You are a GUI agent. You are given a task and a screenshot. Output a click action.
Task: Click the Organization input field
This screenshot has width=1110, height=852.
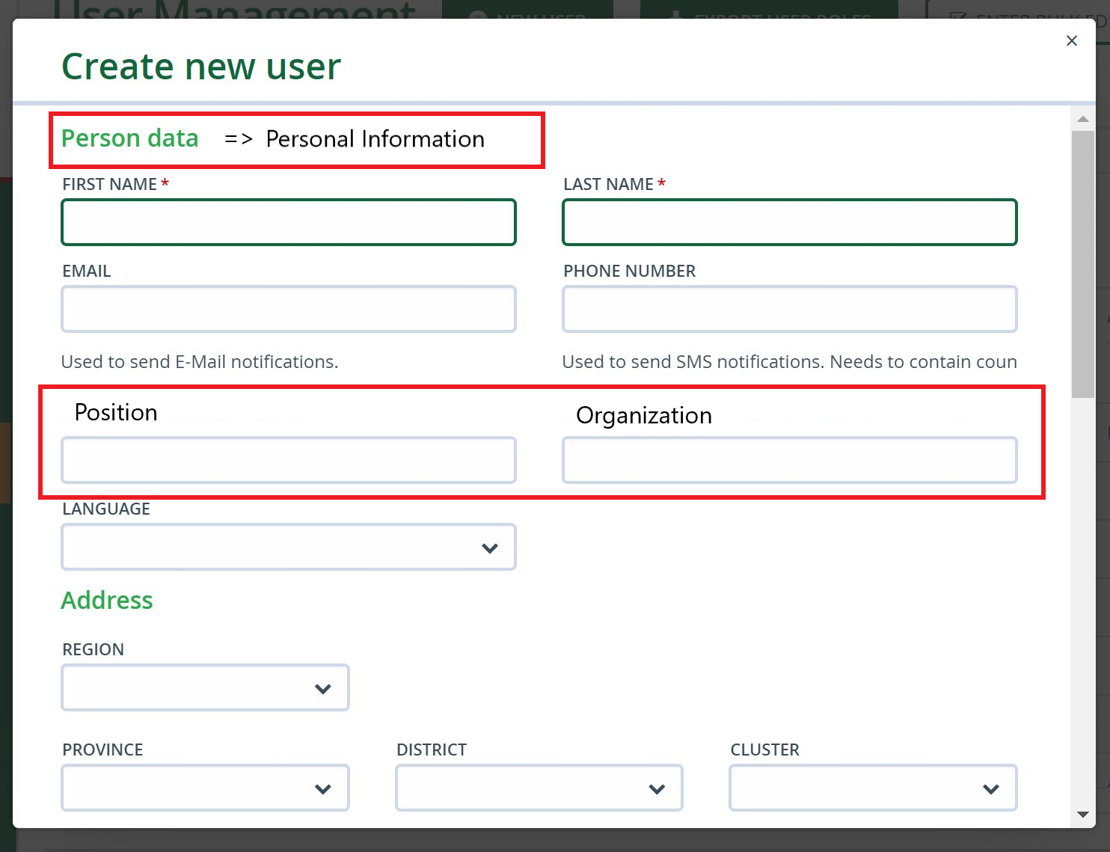(789, 459)
